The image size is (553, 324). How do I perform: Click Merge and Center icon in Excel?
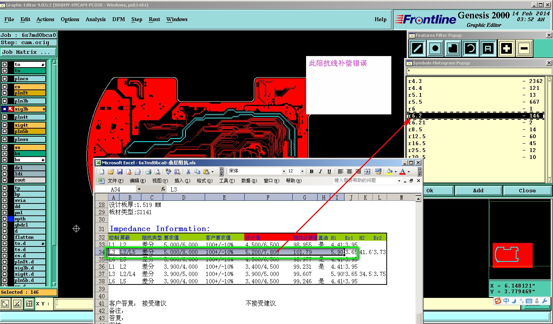[367, 172]
